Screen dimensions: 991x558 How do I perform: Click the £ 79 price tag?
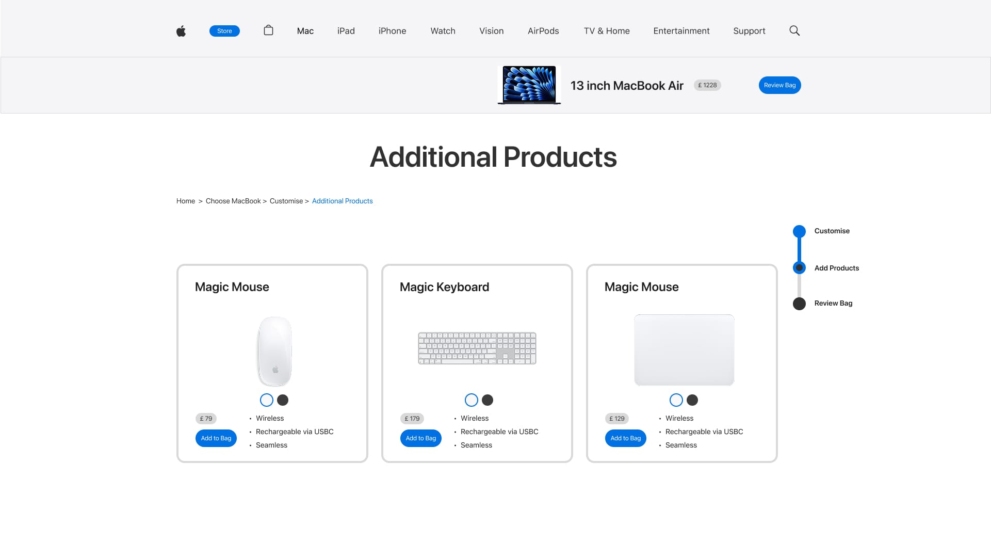point(206,419)
